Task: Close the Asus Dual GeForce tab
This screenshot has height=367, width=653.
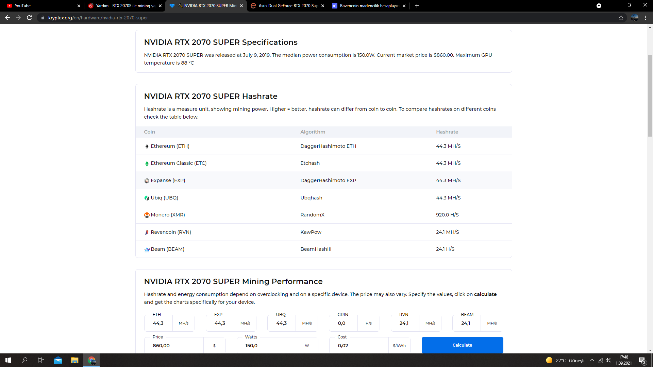Action: tap(323, 6)
